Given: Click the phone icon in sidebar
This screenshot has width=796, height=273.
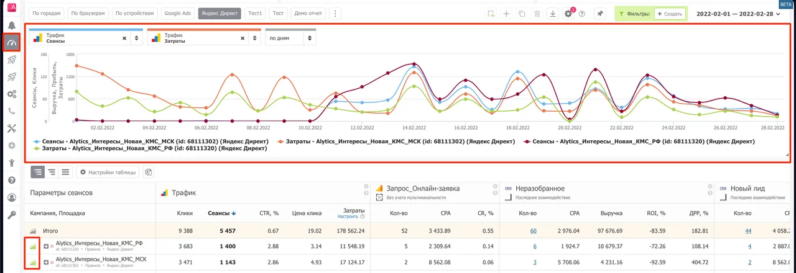Looking at the screenshot, I should click(12, 112).
